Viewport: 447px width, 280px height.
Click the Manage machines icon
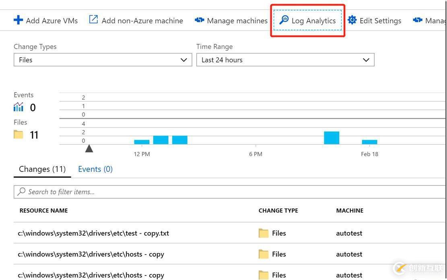(200, 20)
